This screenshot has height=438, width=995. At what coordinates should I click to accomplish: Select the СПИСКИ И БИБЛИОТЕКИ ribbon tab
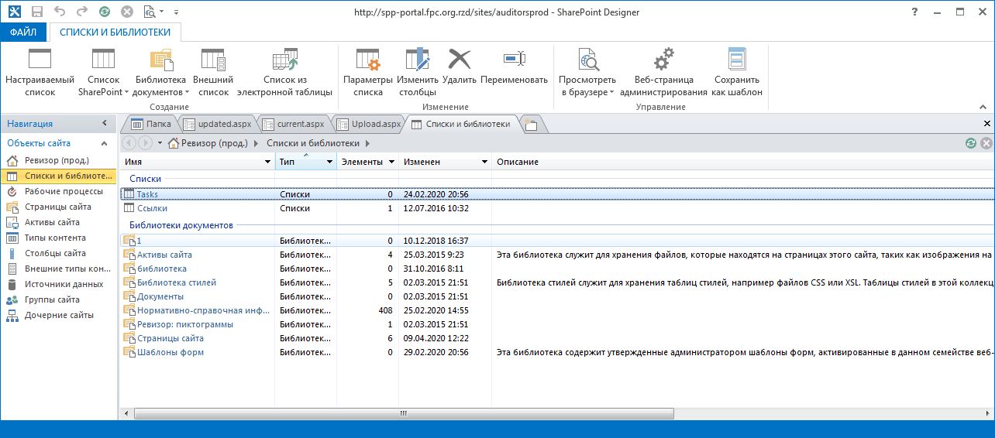(115, 33)
